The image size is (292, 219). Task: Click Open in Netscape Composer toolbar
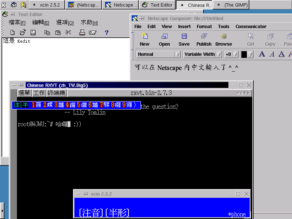164,39
